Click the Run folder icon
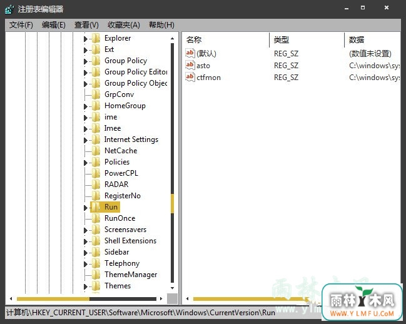406x324 pixels. (x=96, y=207)
